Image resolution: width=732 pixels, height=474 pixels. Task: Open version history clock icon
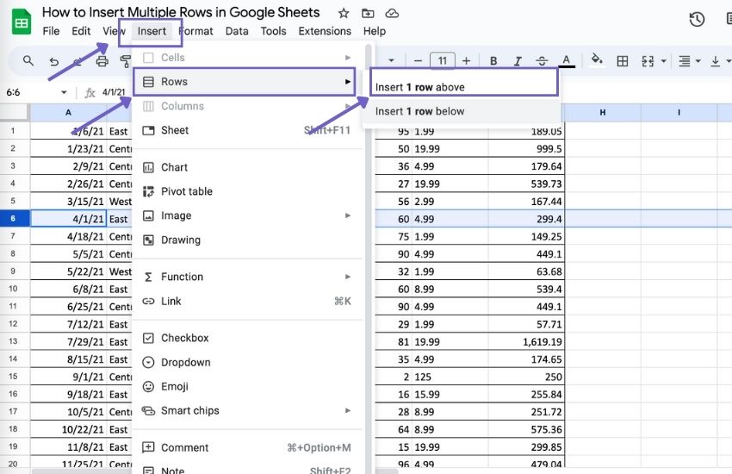point(697,19)
